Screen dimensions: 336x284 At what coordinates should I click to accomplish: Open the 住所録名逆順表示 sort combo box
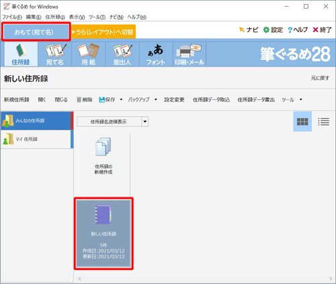coord(112,122)
